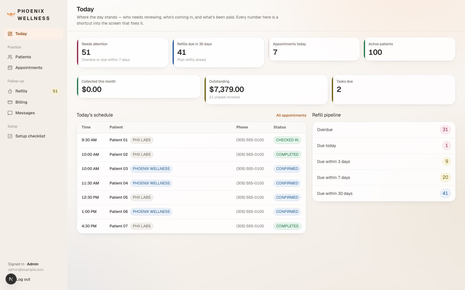Click the Today dashboard grid icon

point(10,34)
